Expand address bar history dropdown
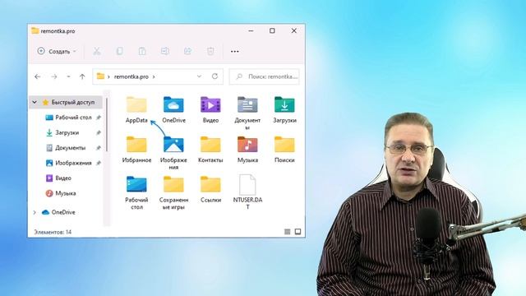 point(199,76)
